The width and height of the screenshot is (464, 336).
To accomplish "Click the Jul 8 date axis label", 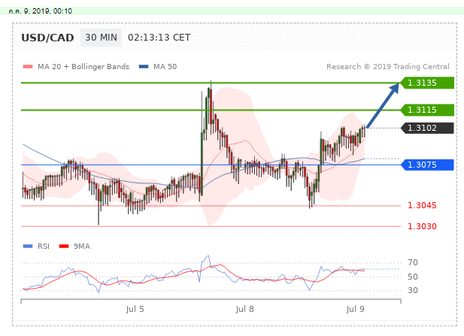I will pos(245,310).
